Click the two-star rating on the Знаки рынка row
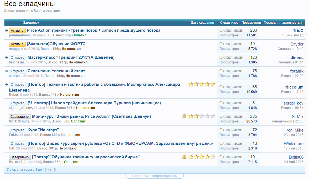 pyautogui.click(x=202, y=116)
